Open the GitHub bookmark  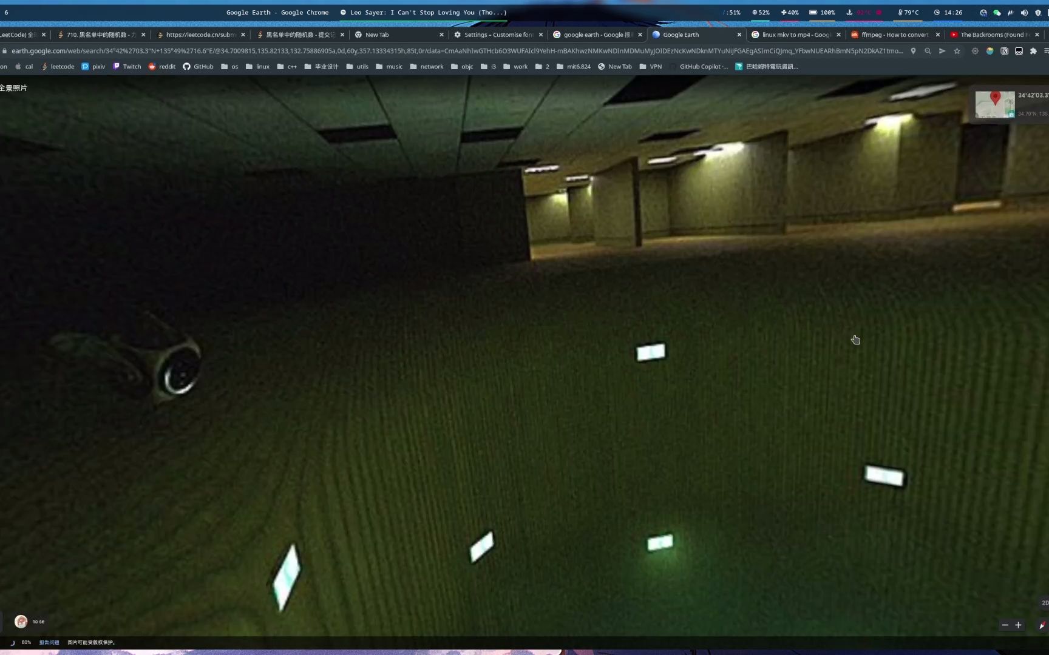199,67
